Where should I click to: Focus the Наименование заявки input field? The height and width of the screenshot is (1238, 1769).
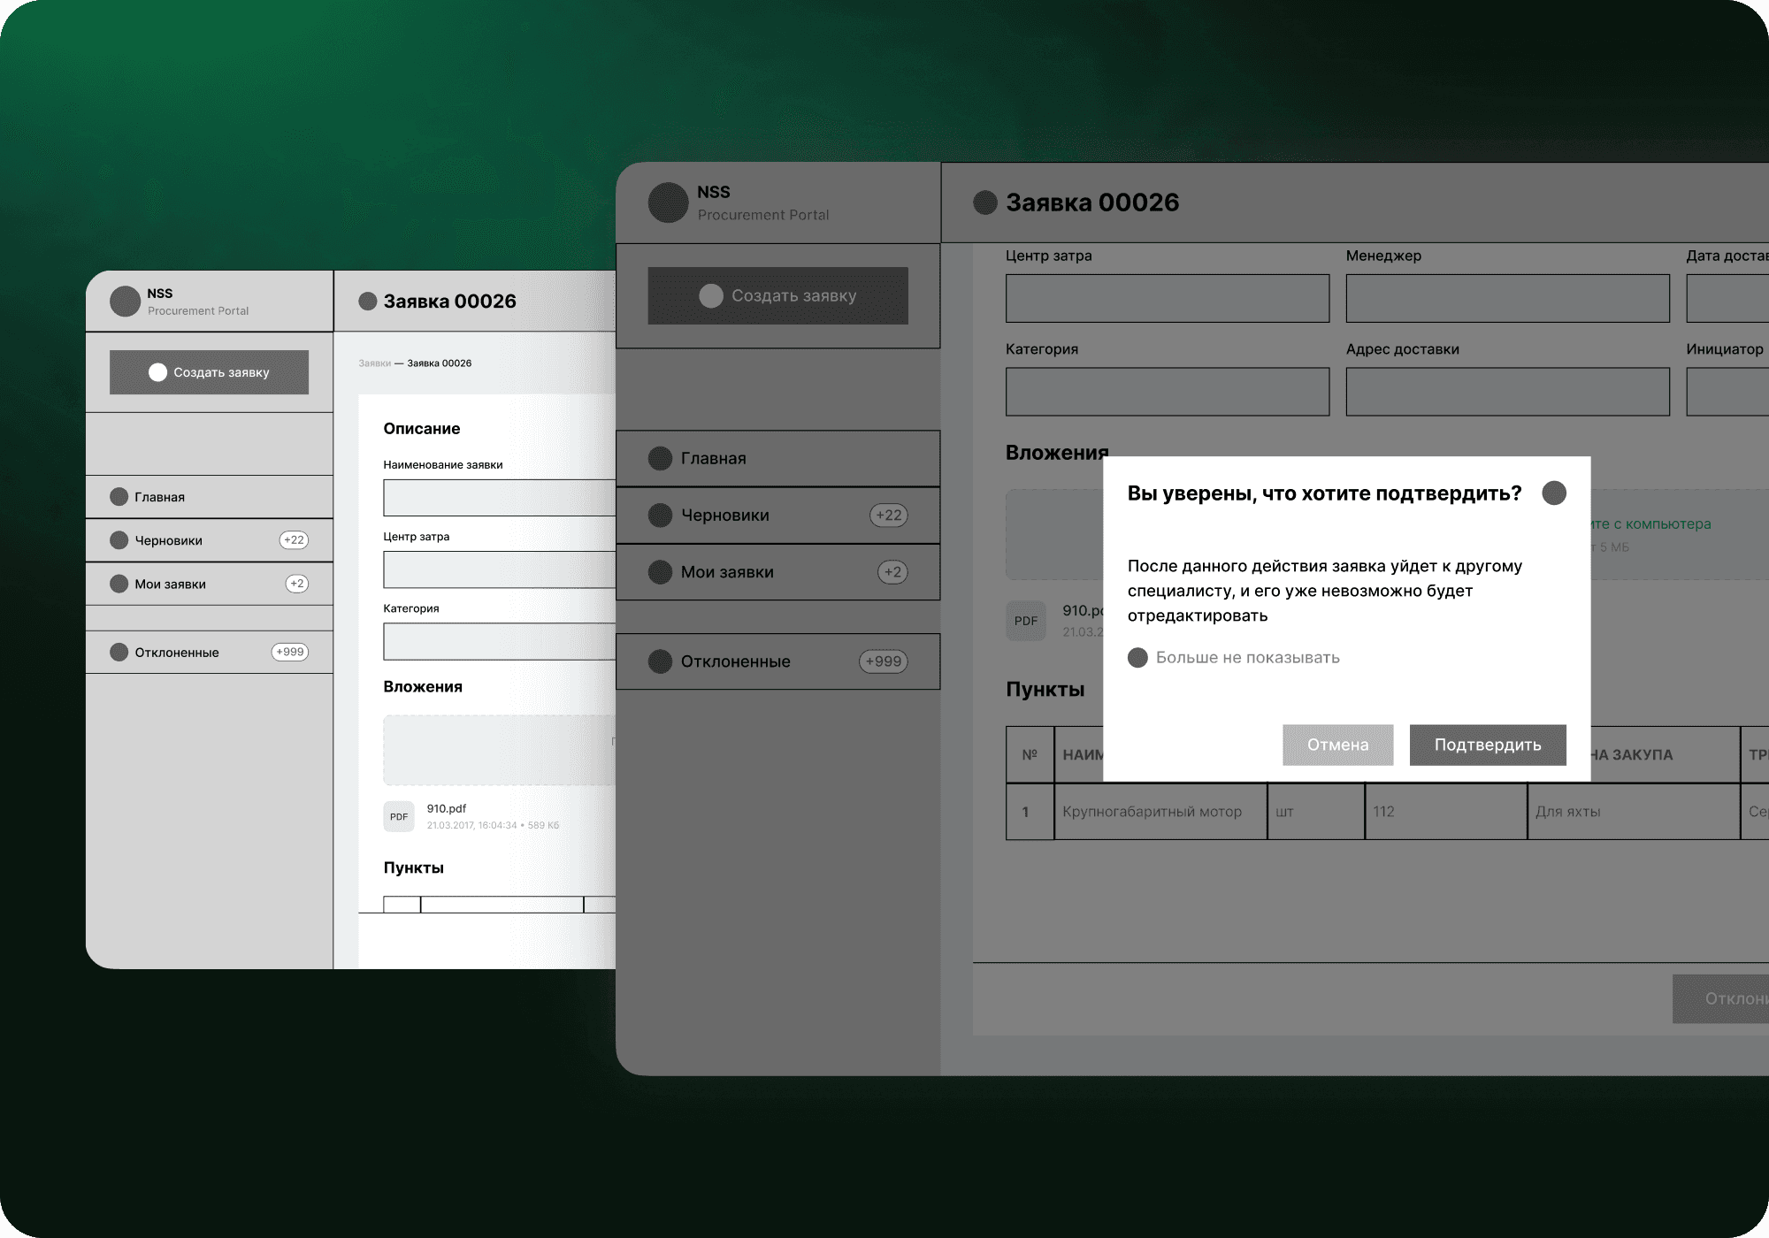499,498
